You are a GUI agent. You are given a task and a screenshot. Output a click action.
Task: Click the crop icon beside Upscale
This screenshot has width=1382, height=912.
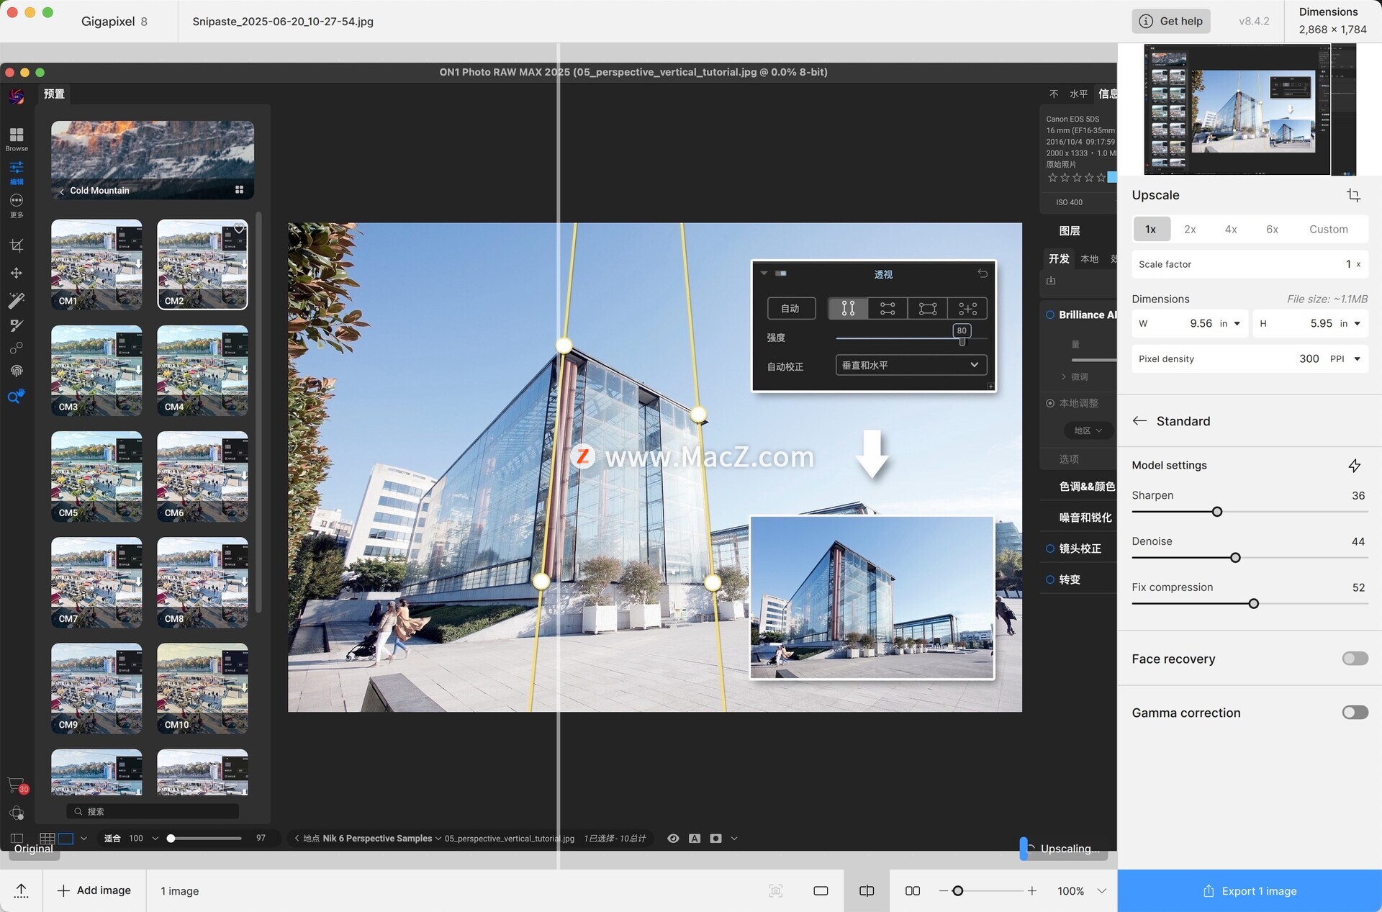pyautogui.click(x=1353, y=195)
